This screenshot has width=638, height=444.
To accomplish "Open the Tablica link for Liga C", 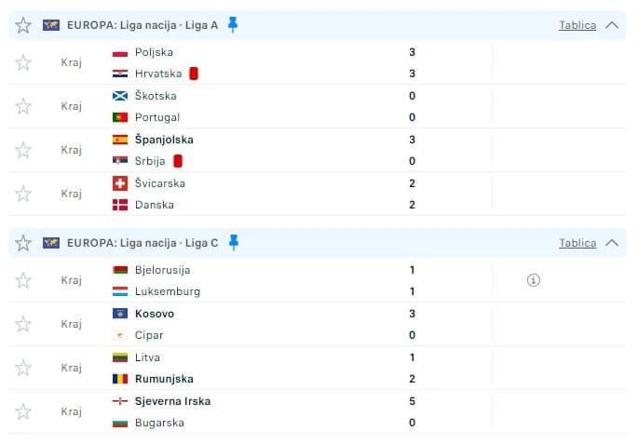I will click(577, 243).
